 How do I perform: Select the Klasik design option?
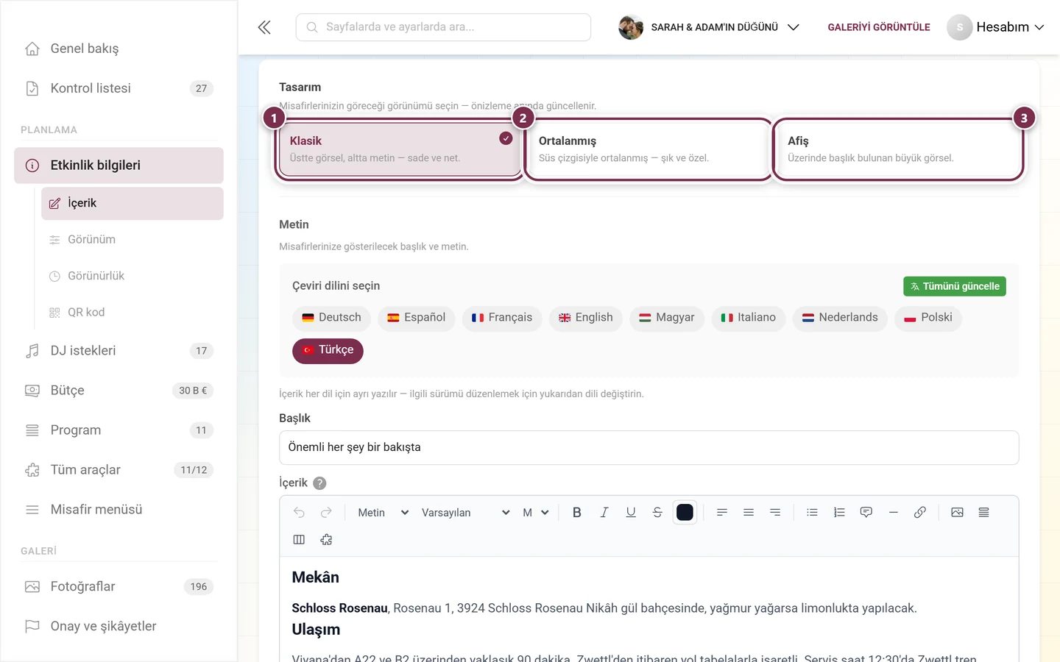click(399, 149)
